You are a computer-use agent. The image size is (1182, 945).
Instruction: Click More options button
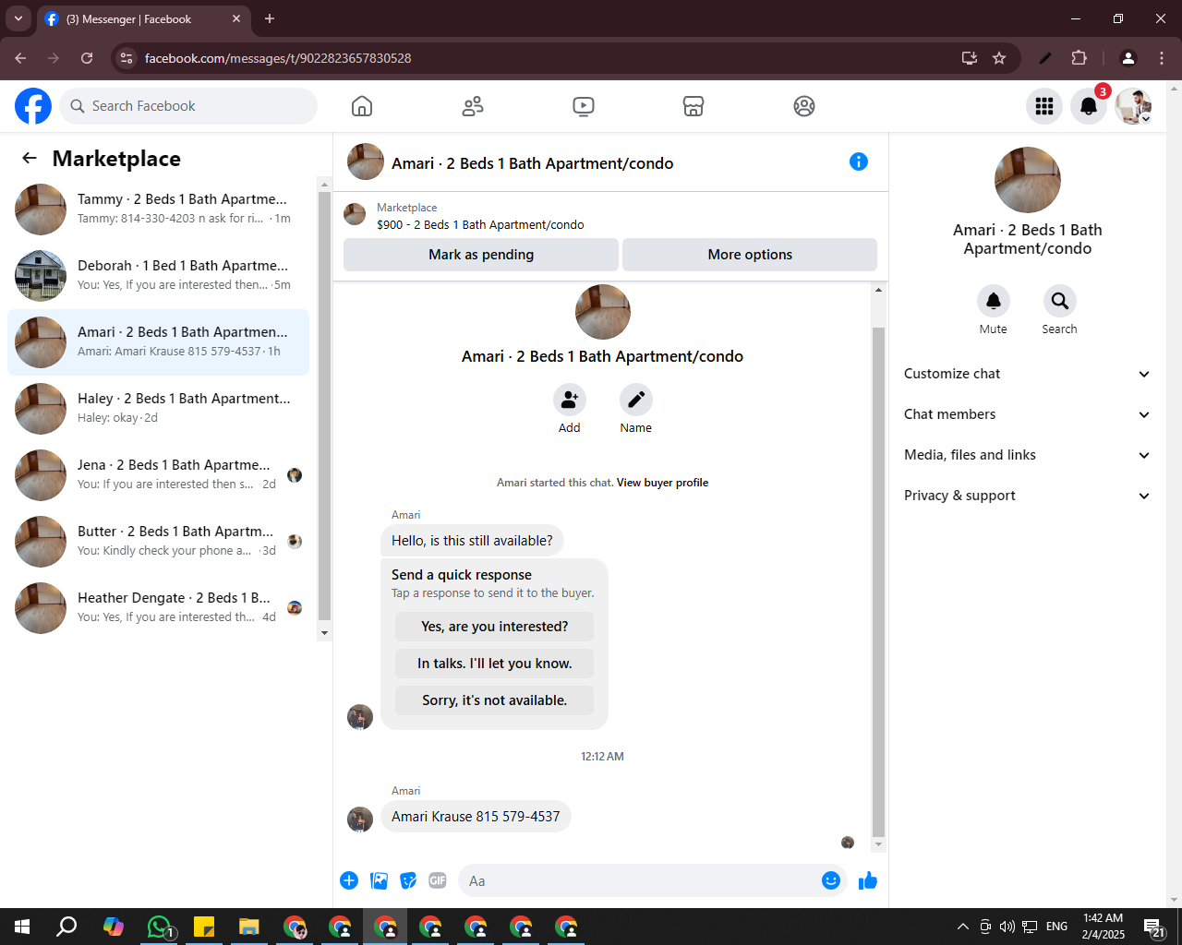(x=750, y=255)
